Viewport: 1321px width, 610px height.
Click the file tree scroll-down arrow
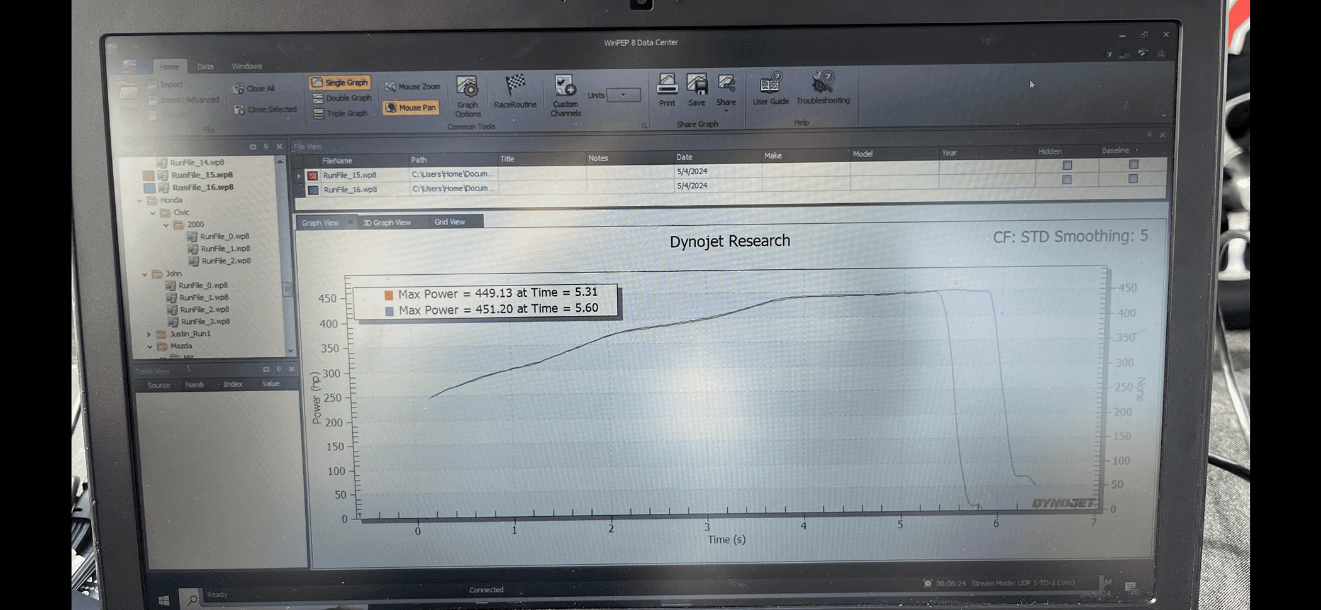[291, 351]
